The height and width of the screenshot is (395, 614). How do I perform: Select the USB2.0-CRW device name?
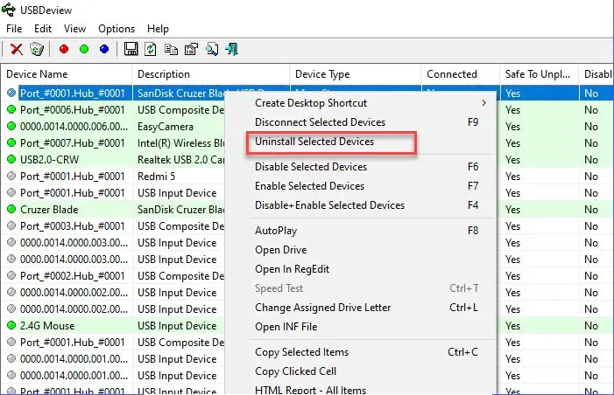pos(49,160)
